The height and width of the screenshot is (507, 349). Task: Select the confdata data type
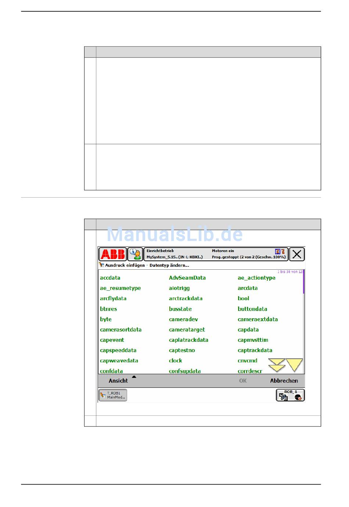pos(111,371)
